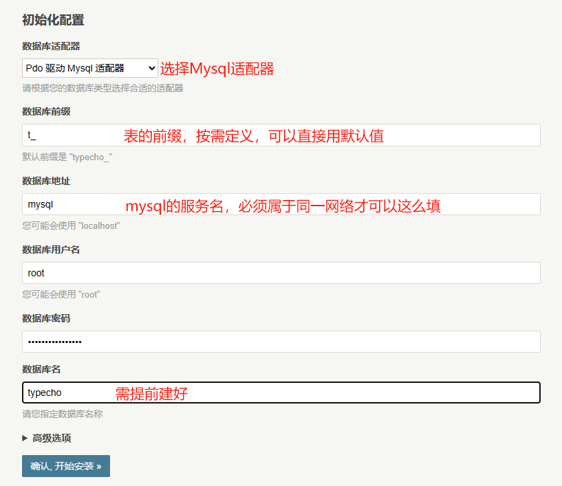Click the 数据库地址 label
This screenshot has width=562, height=486.
pyautogui.click(x=46, y=181)
